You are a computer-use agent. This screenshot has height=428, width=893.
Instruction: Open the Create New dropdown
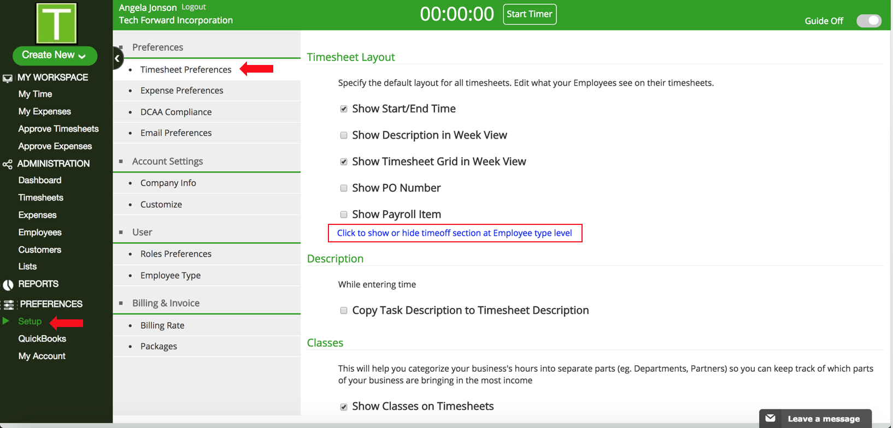(55, 55)
